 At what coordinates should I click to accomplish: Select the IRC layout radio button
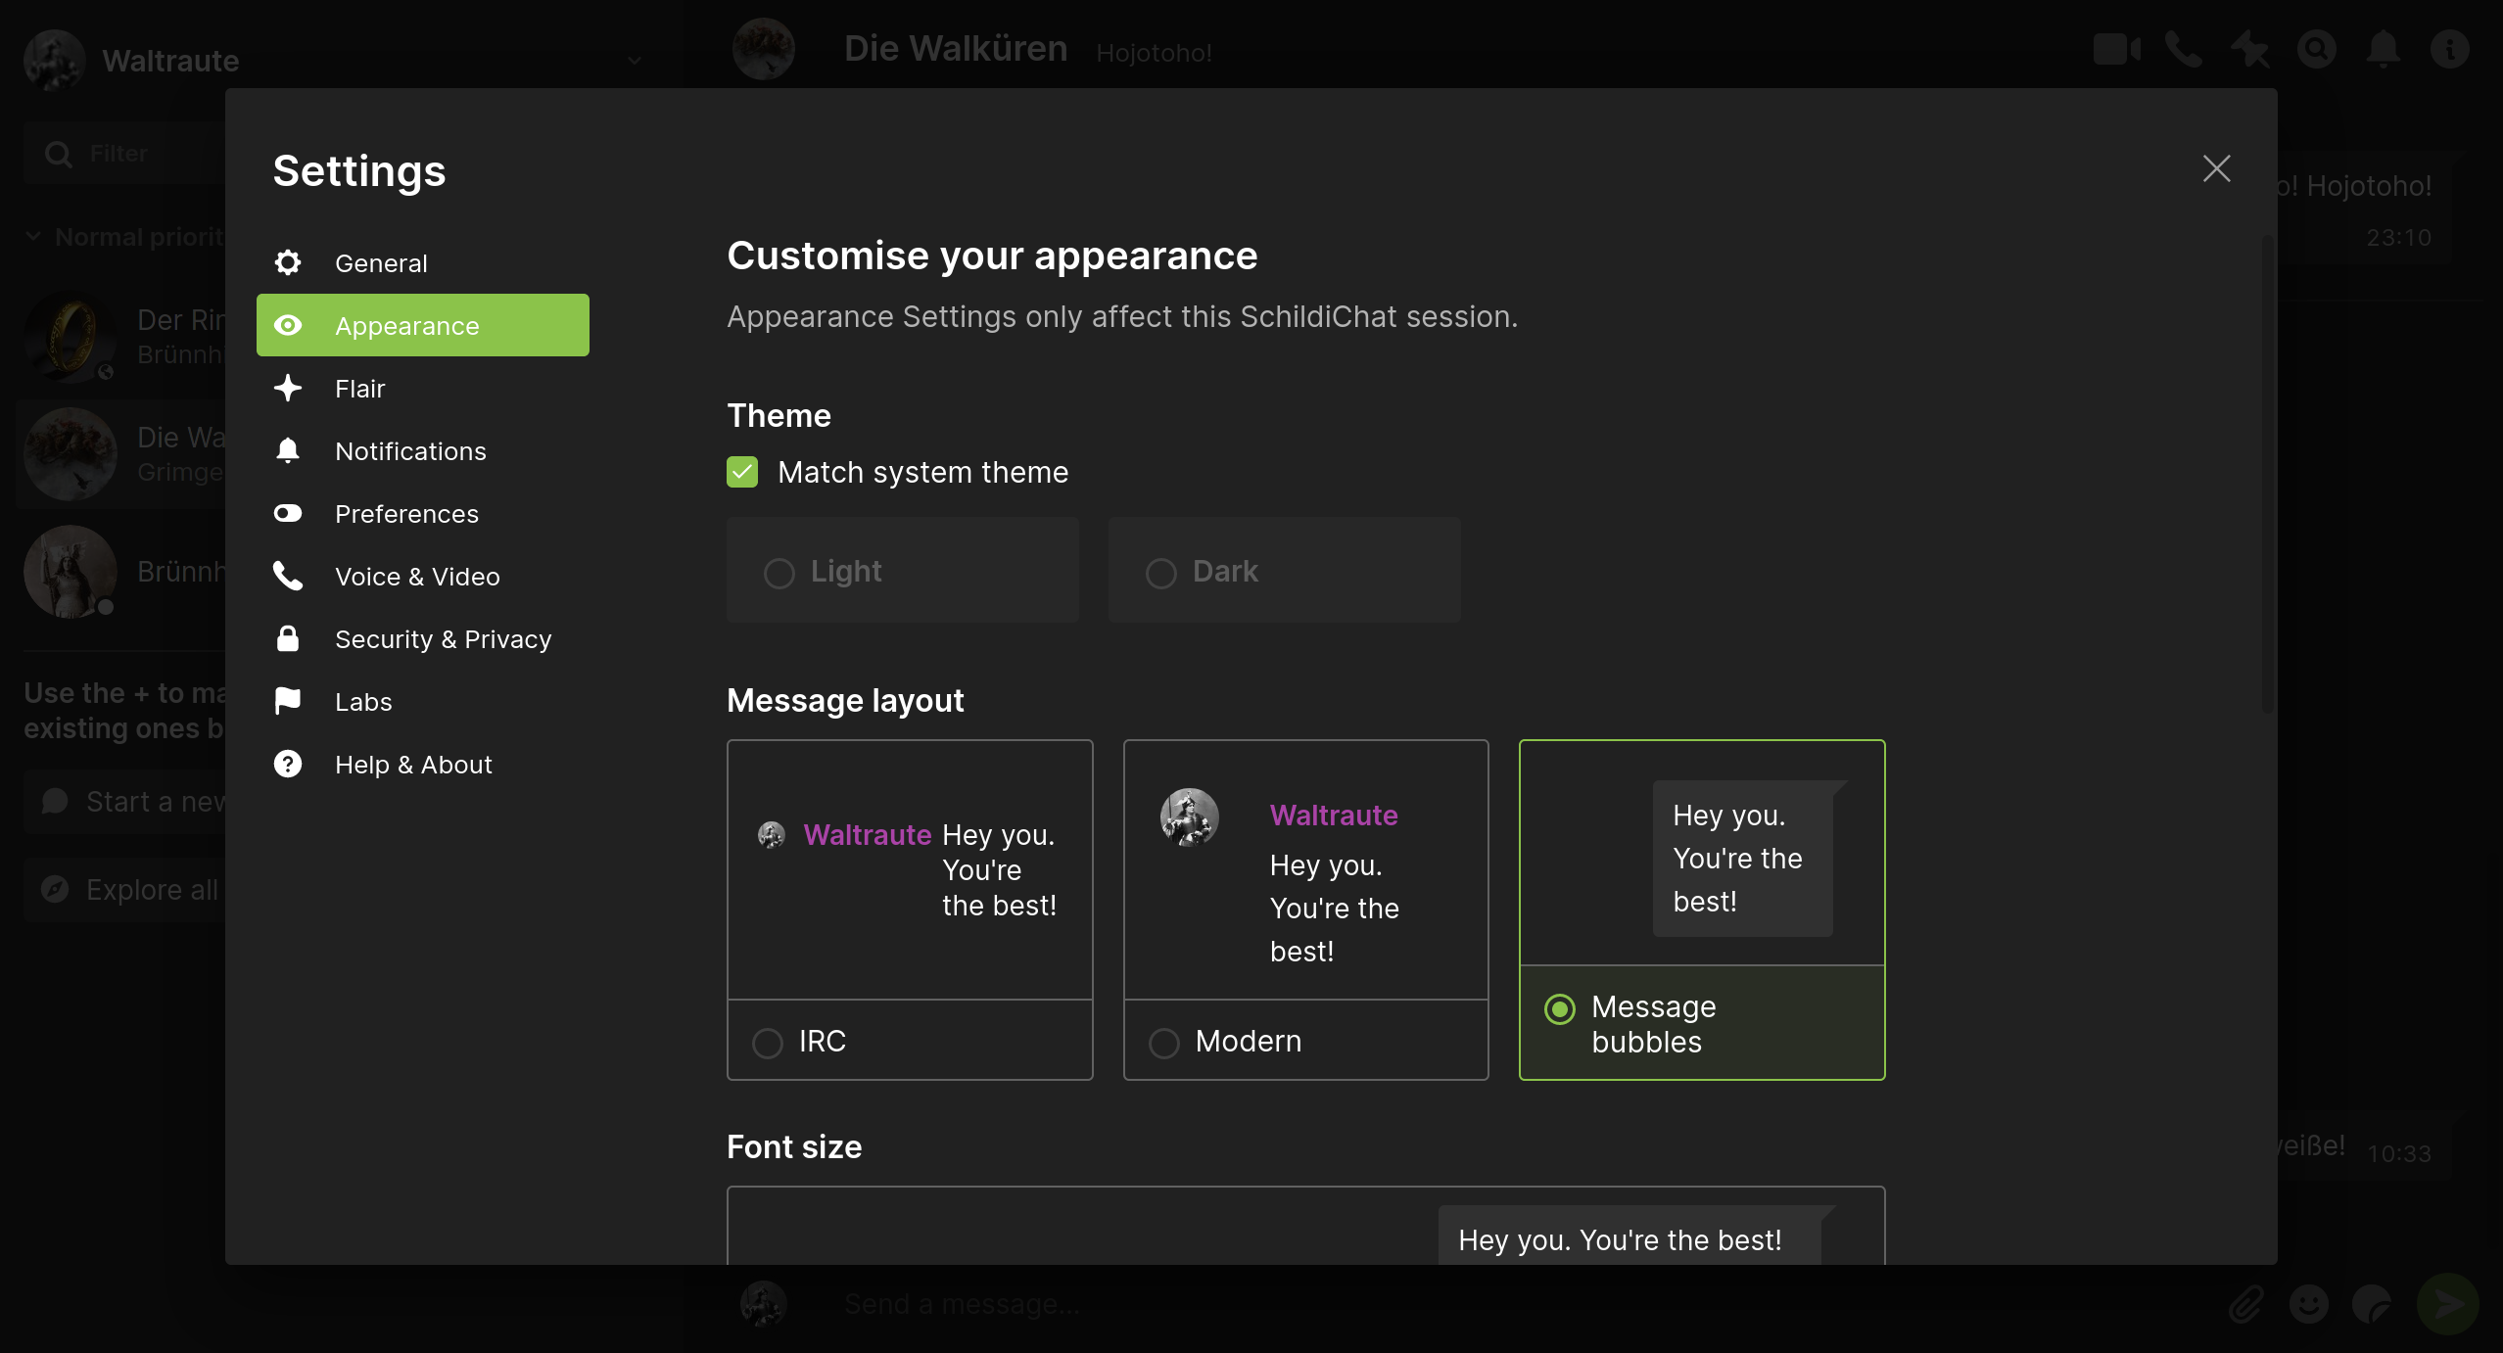768,1043
